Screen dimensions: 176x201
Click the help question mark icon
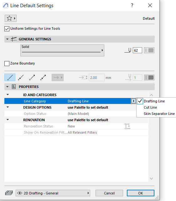pos(132,5)
